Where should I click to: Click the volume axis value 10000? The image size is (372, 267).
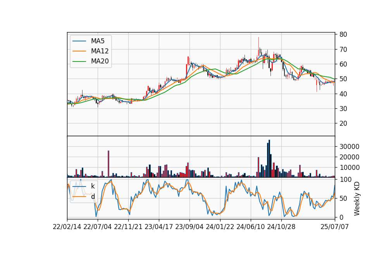tap(349, 168)
